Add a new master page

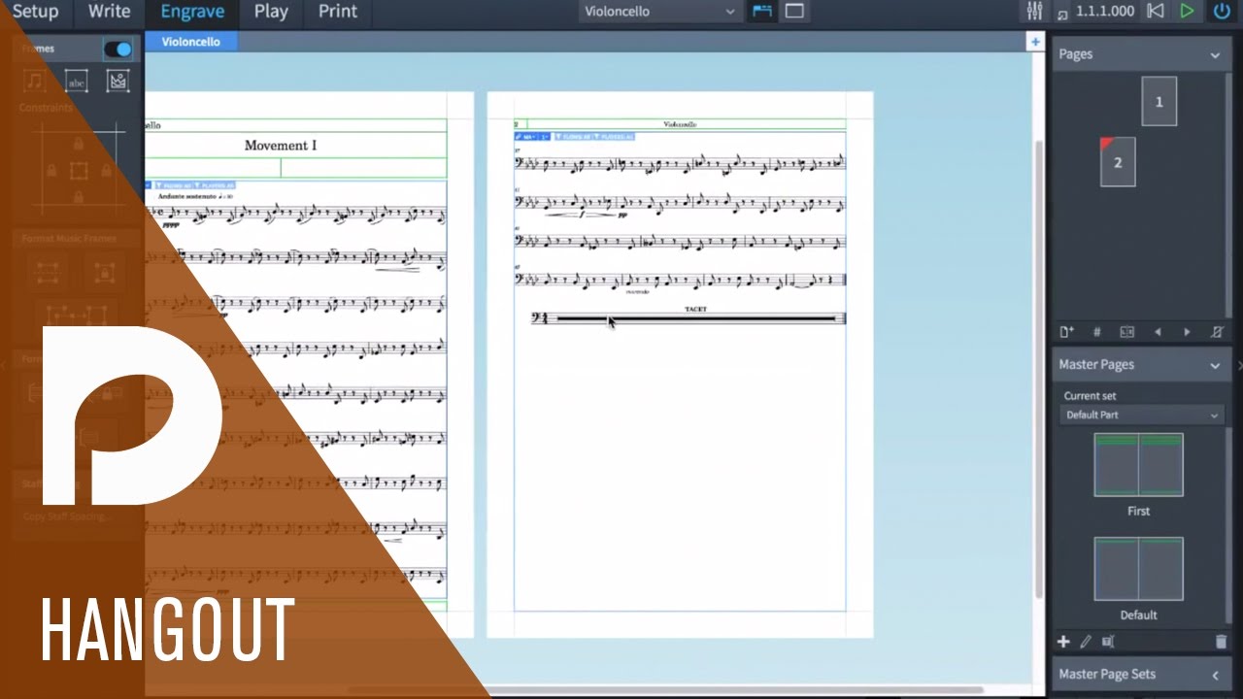pyautogui.click(x=1063, y=642)
